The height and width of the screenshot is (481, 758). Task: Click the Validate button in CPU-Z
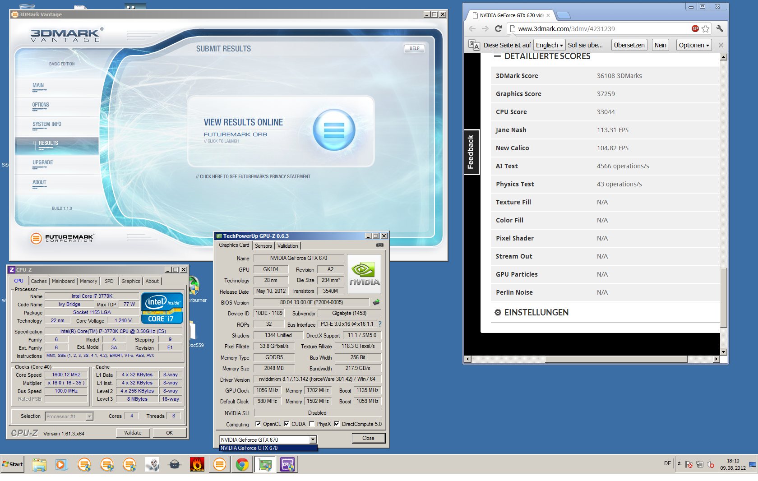click(133, 433)
